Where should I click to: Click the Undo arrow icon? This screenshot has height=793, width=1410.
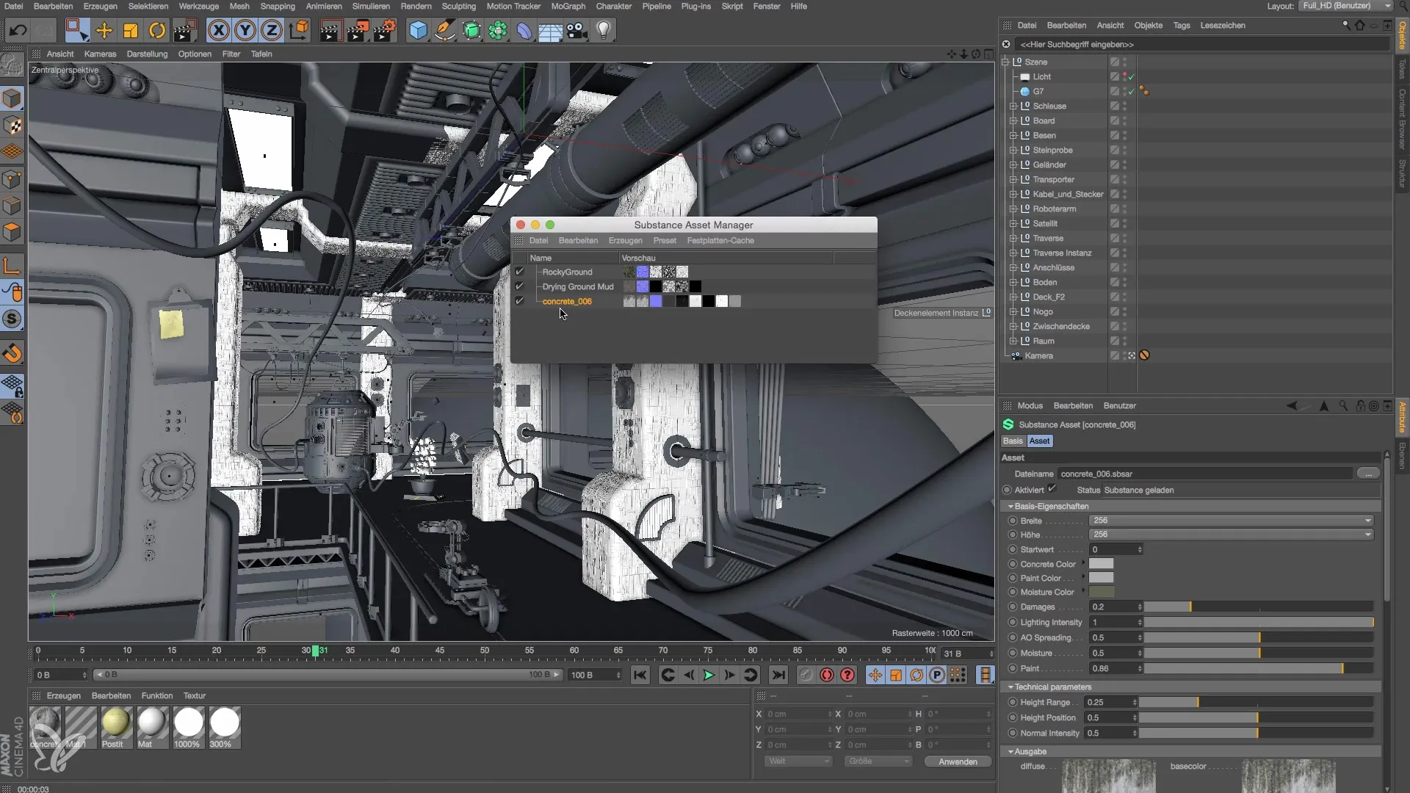pyautogui.click(x=18, y=31)
